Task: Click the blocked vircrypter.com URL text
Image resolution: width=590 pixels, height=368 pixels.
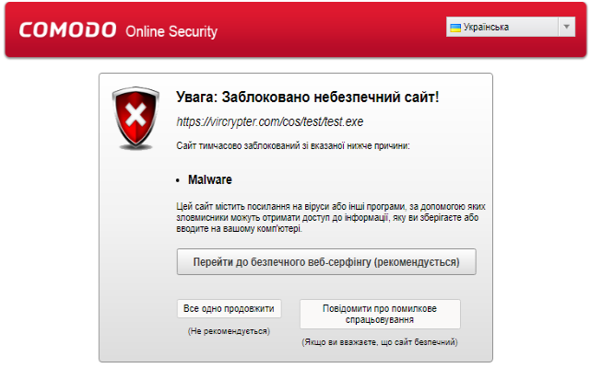Action: point(270,121)
